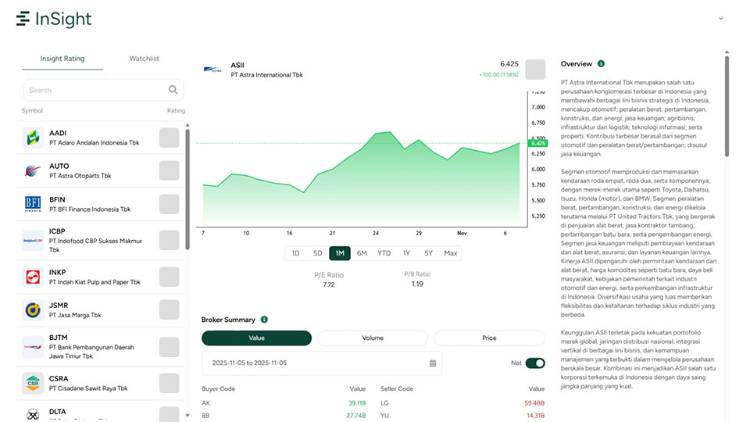Toggle the Net switch off
Image resolution: width=750 pixels, height=422 pixels.
click(x=535, y=363)
